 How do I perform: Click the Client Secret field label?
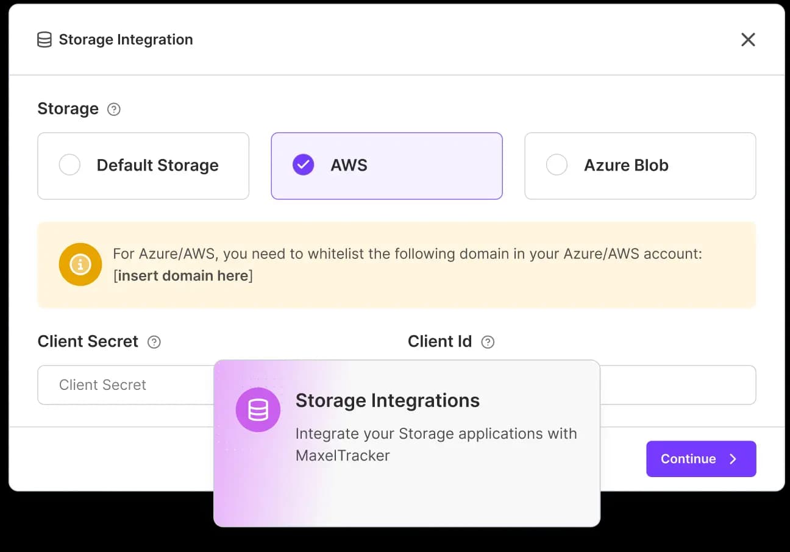click(x=88, y=341)
